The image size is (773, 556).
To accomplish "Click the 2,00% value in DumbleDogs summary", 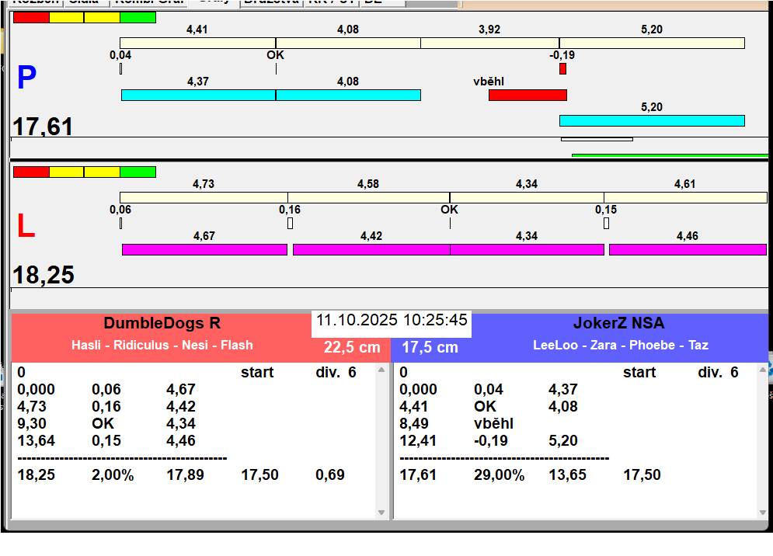I will pos(113,475).
